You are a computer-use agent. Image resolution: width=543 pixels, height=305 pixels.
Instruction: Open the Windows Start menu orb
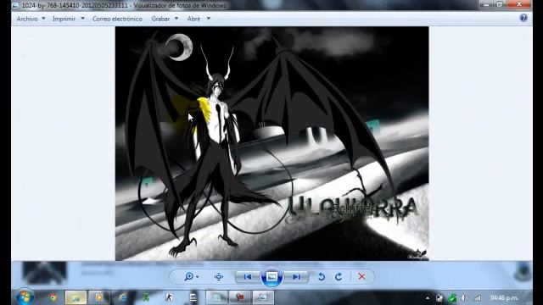pyautogui.click(x=25, y=297)
